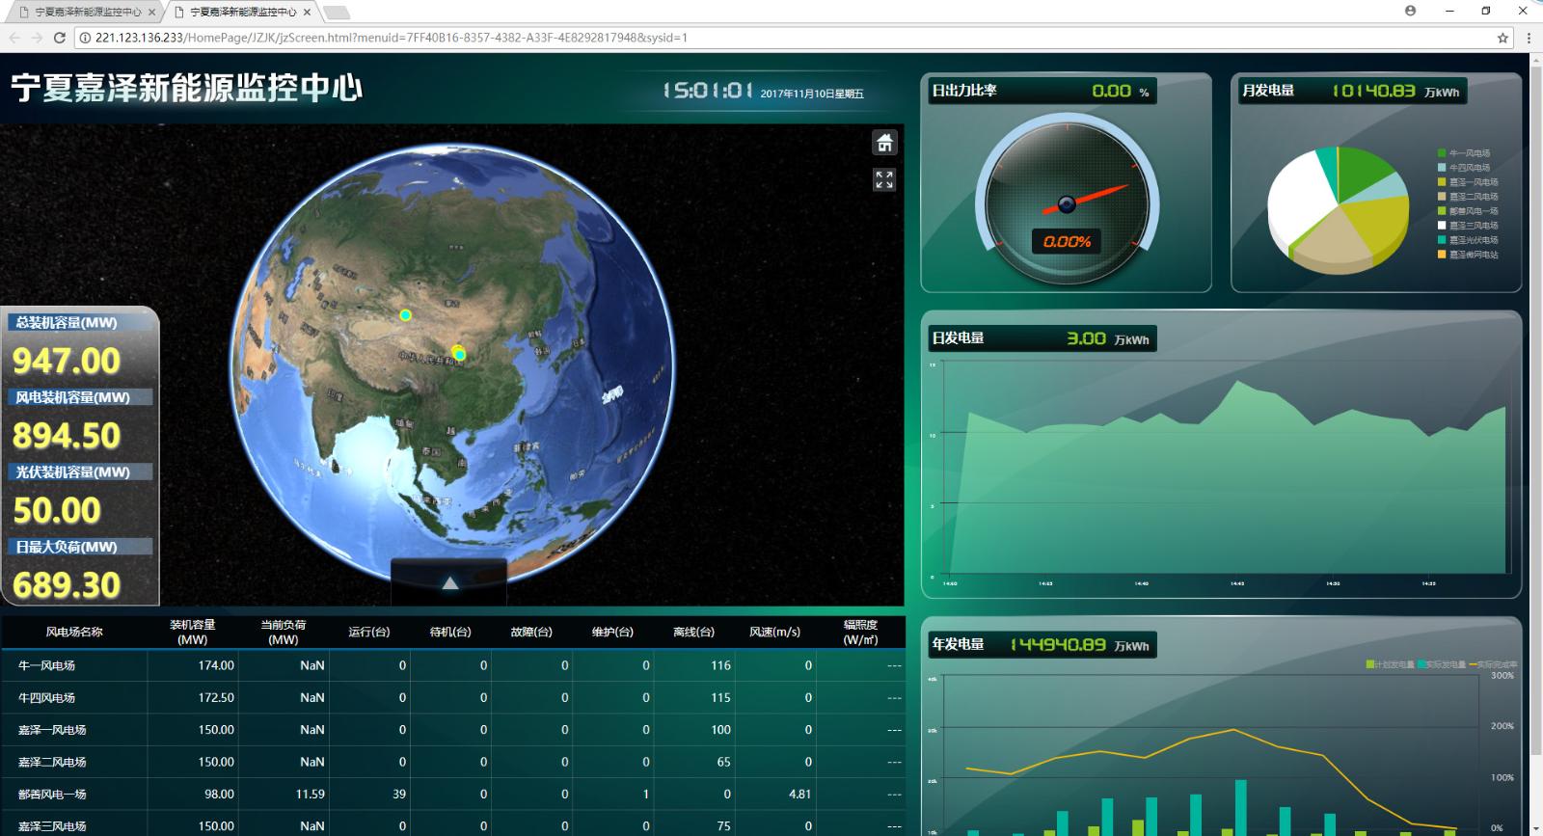Toggle fullscreen map with expand icon
1543x836 pixels.
(884, 179)
